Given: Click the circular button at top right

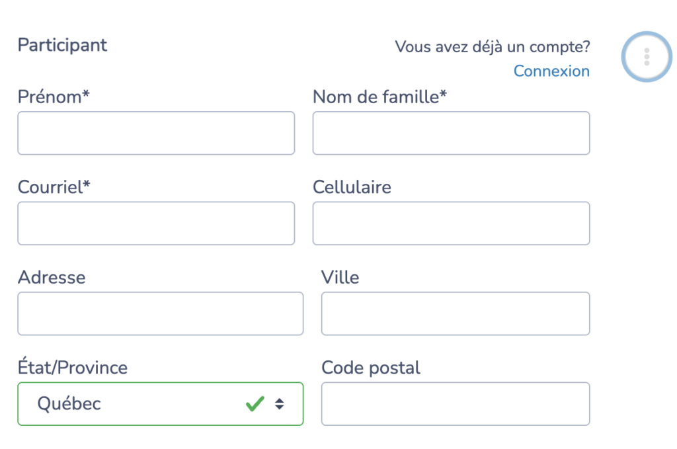Looking at the screenshot, I should click(x=646, y=56).
